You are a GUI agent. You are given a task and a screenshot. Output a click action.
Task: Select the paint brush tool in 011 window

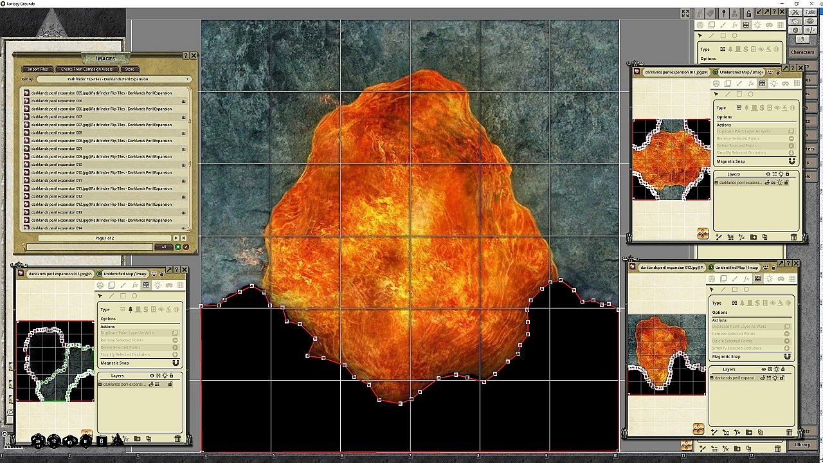click(739, 84)
